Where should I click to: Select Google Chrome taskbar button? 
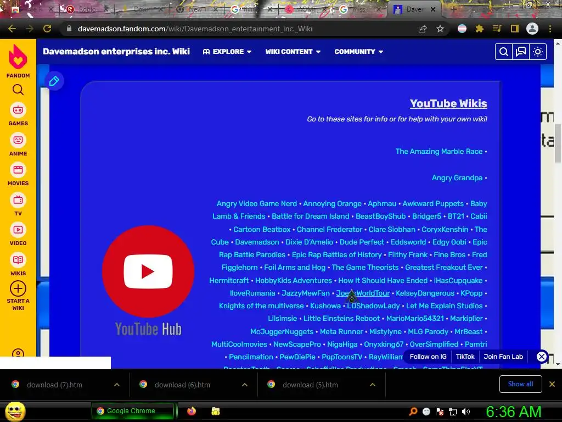coord(133,411)
